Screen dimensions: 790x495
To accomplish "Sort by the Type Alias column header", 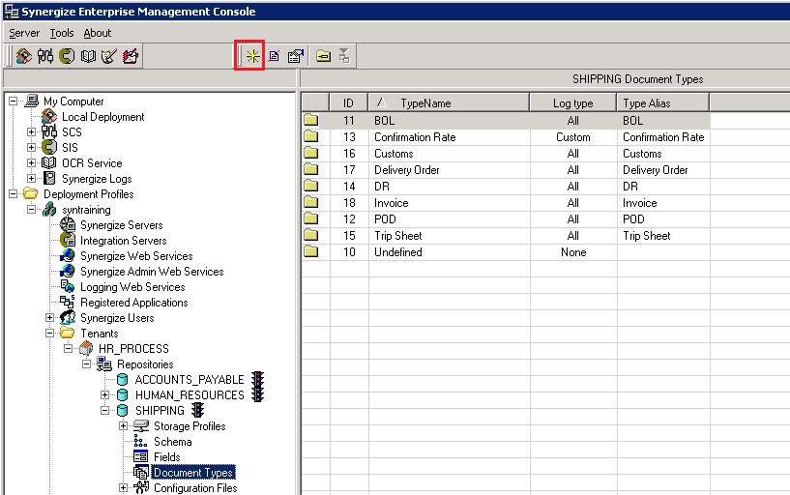I will [663, 102].
